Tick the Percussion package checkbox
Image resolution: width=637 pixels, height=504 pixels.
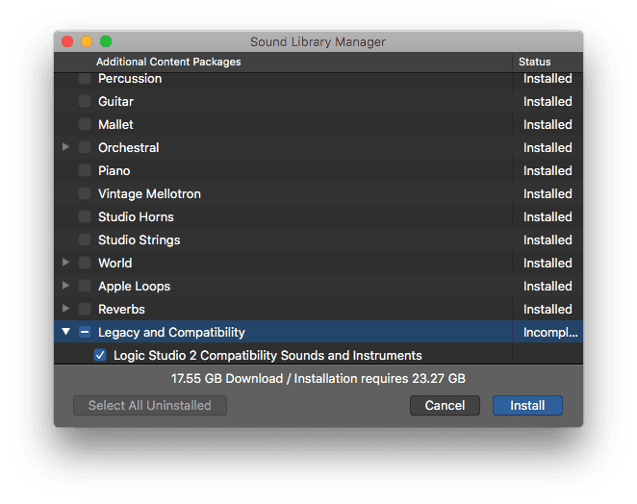[85, 78]
